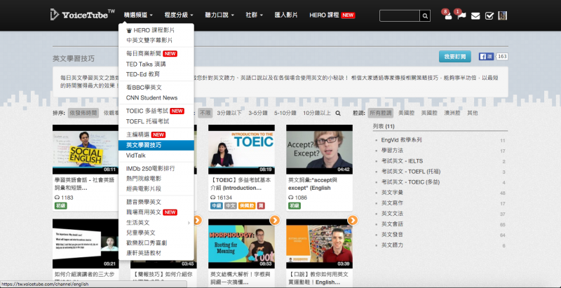The width and height of the screenshot is (561, 288).
Task: Click the duration filter search magnifier icon
Action: (x=338, y=112)
